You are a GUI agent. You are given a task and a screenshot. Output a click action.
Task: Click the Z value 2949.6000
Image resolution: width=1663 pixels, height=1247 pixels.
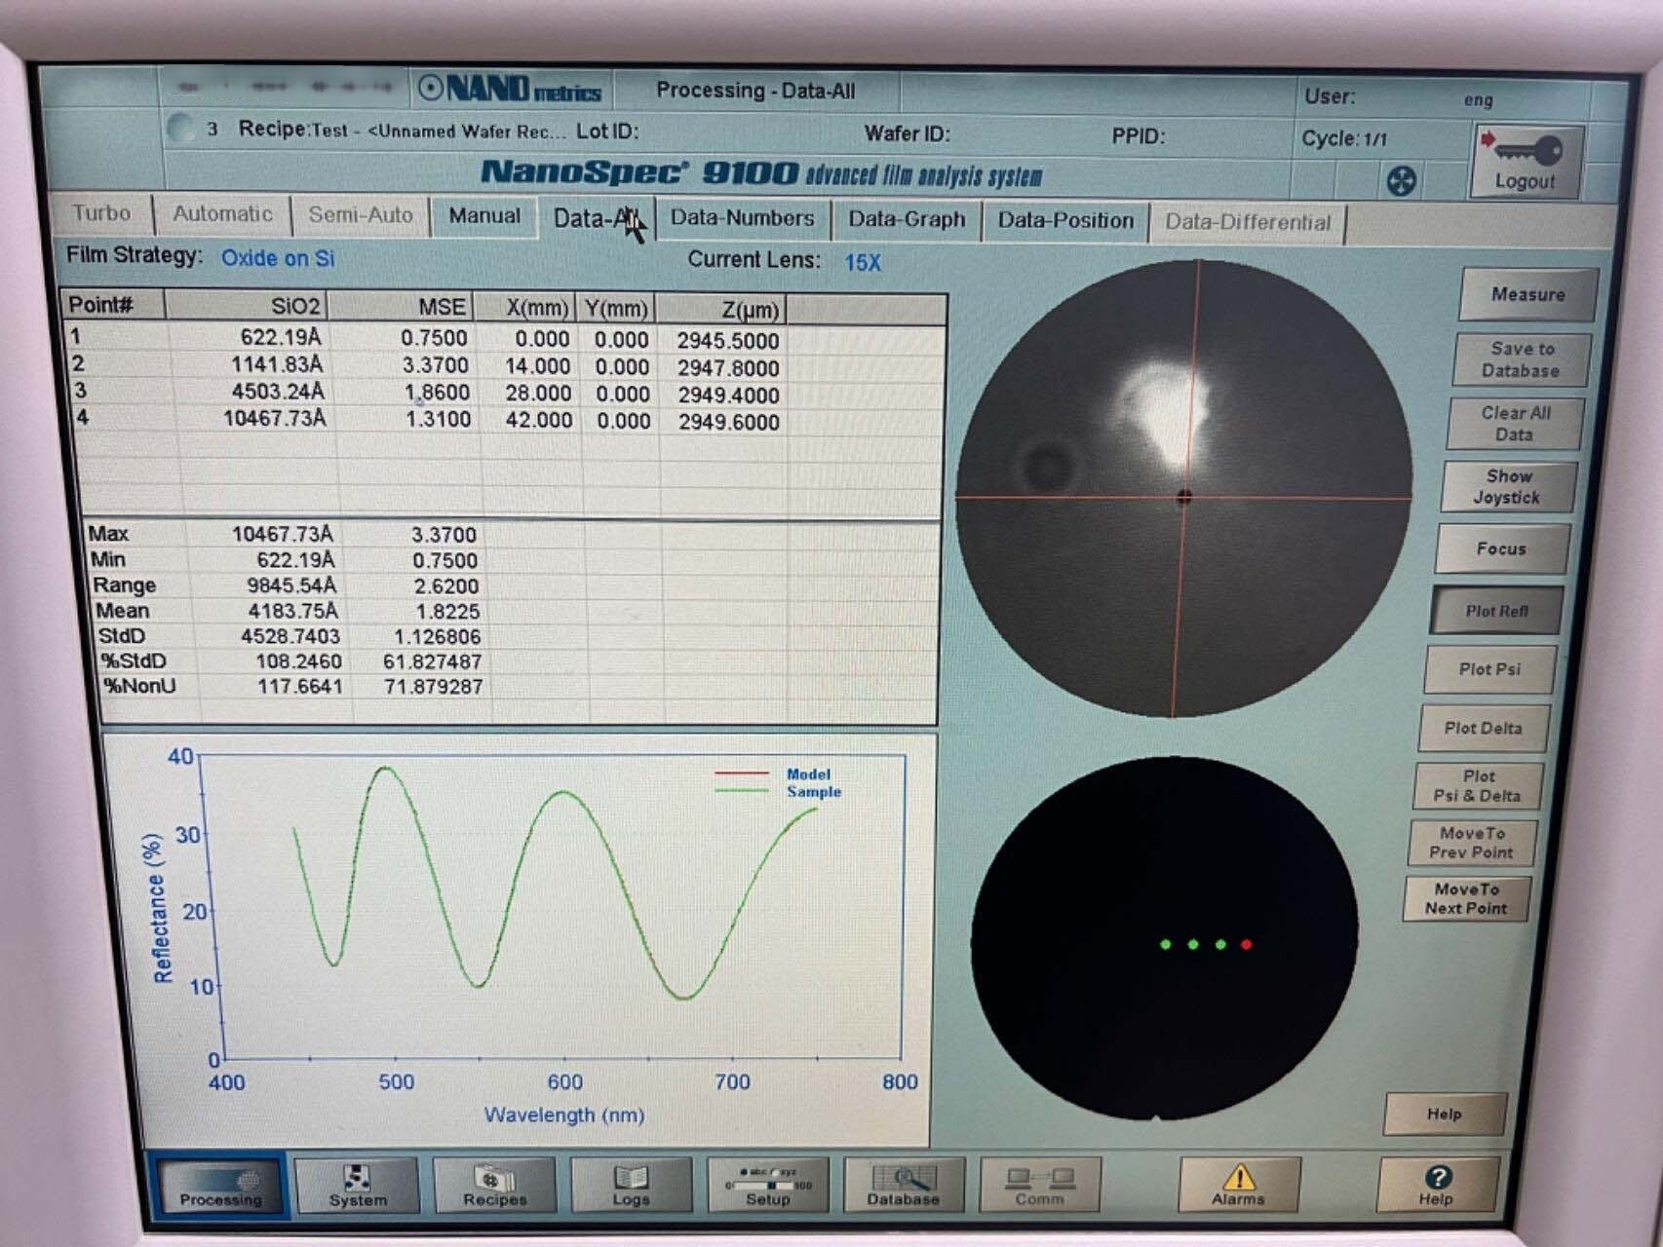[x=728, y=422]
